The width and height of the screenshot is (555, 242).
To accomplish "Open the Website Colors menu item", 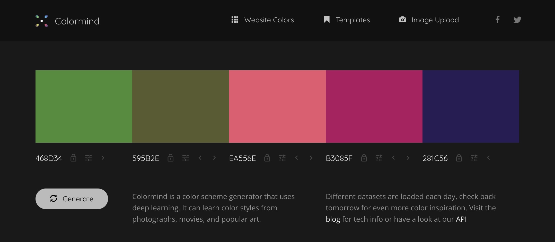I will pyautogui.click(x=263, y=20).
